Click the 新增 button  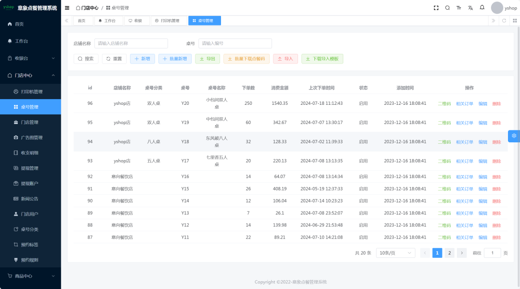pyautogui.click(x=142, y=59)
